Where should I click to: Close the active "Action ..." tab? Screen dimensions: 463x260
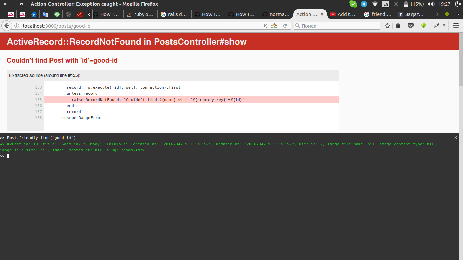[x=322, y=14]
